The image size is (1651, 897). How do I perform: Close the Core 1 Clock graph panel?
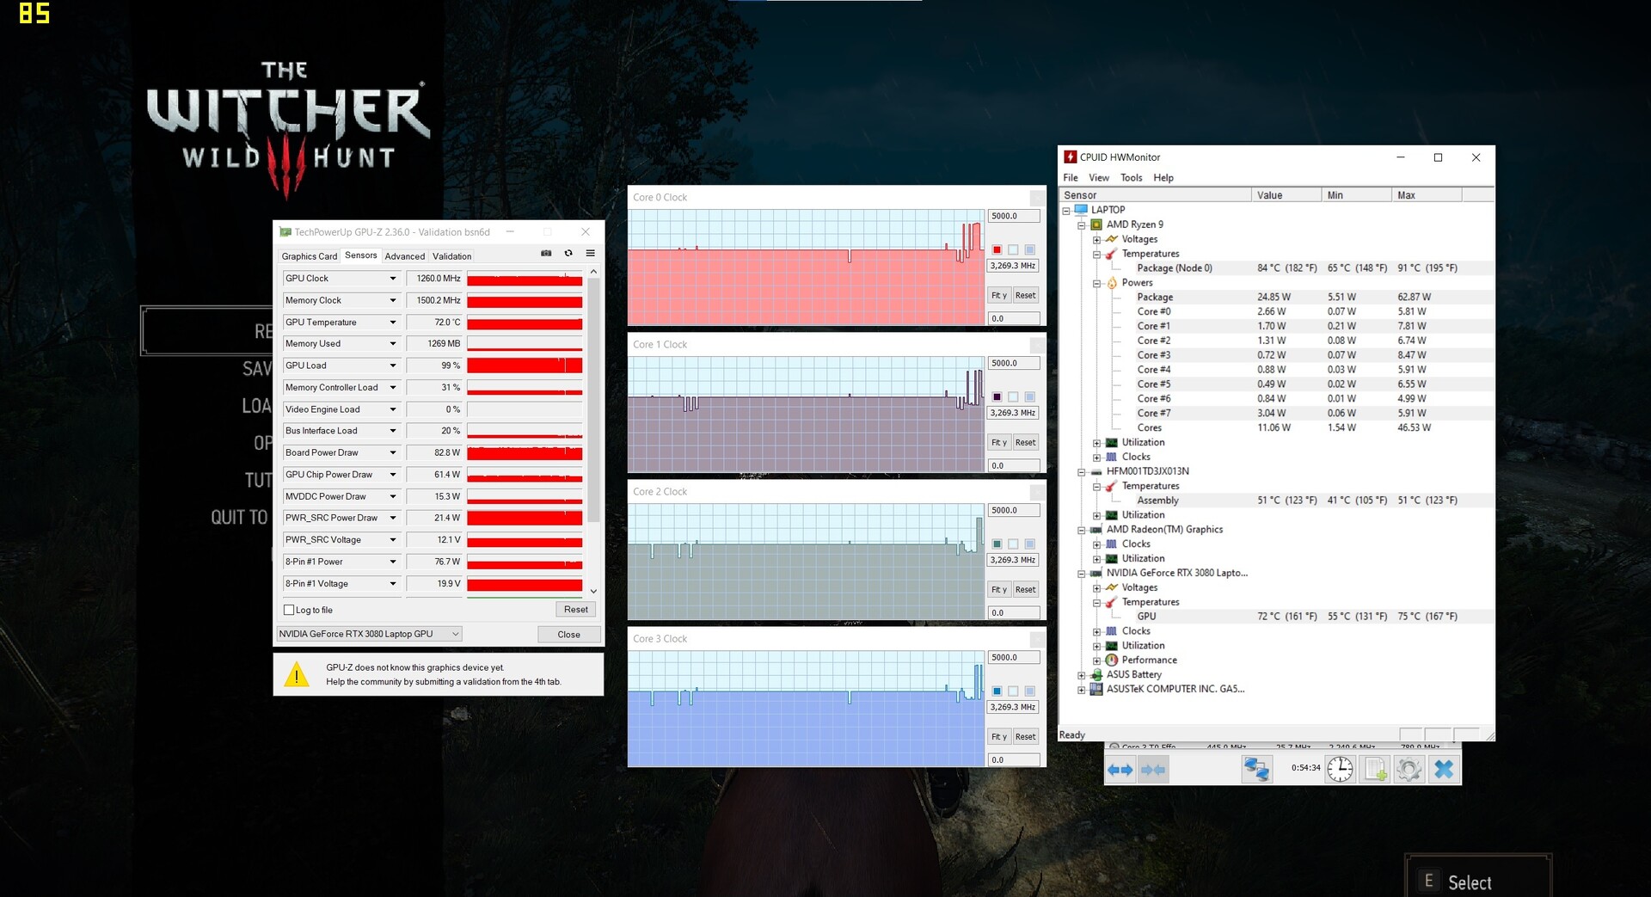pos(1038,345)
